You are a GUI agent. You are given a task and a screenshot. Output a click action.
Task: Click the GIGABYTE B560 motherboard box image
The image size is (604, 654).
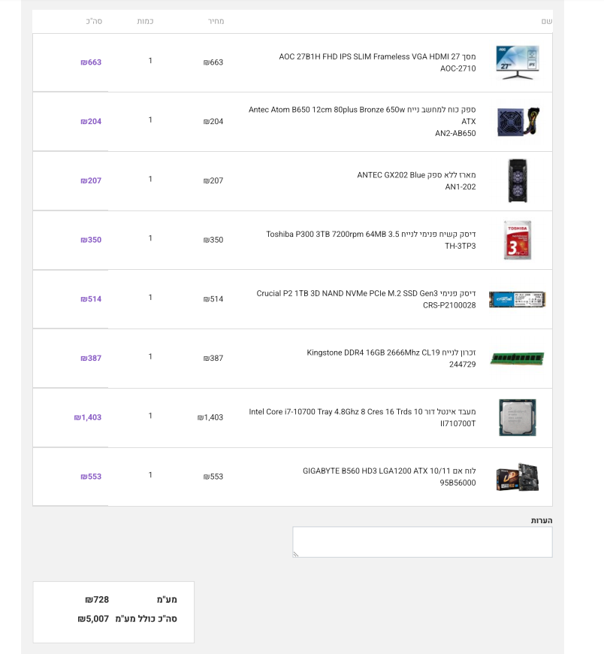(518, 477)
